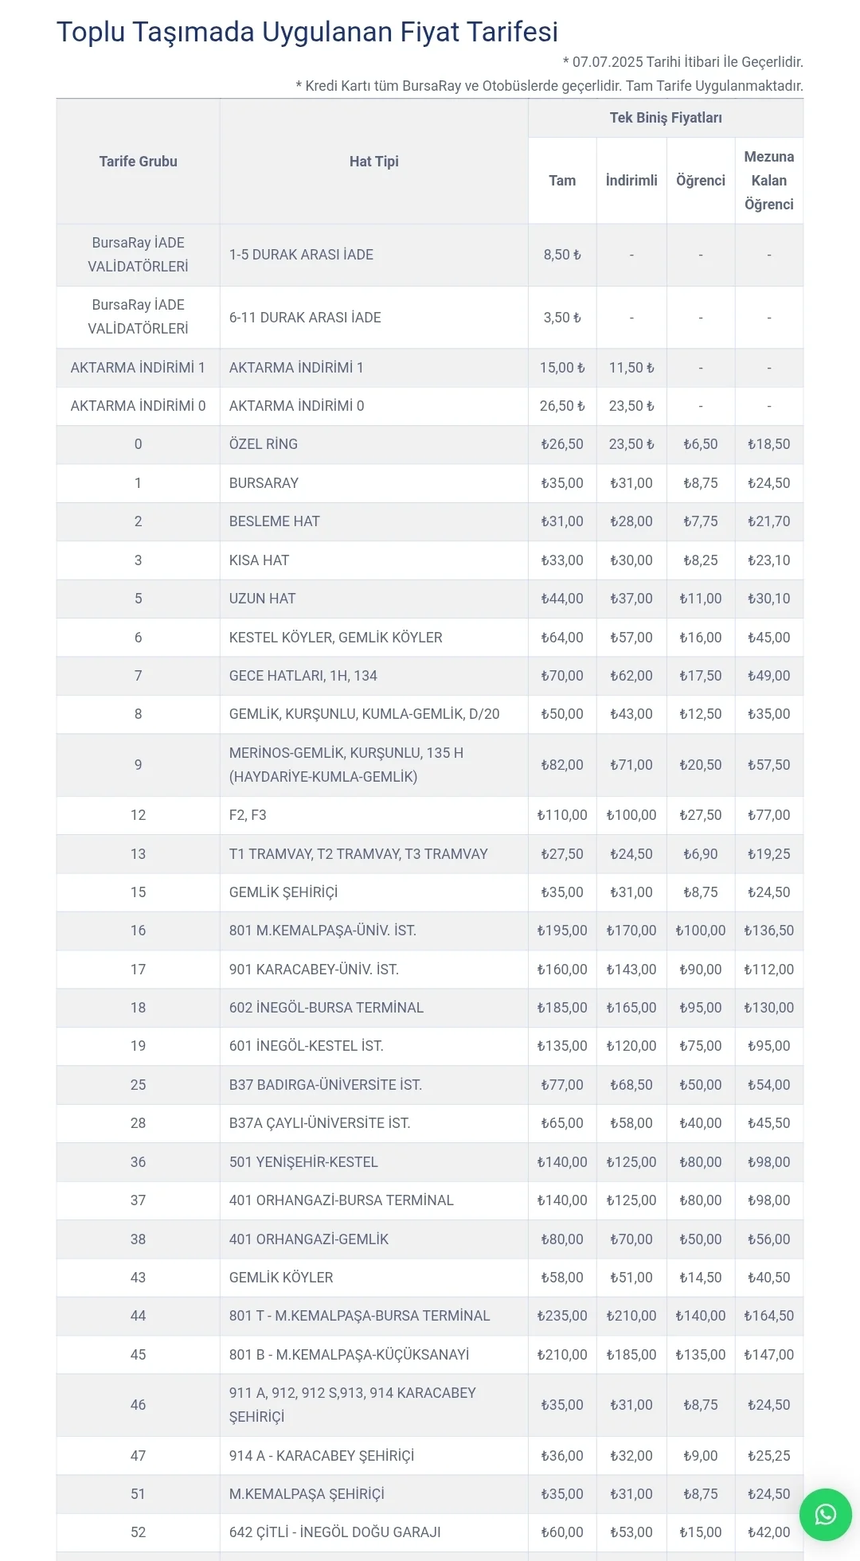Viewport: 860px width, 1561px height.
Task: Select the T1 TRAMVAY, T2 TRAMVAY row
Action: tap(358, 854)
